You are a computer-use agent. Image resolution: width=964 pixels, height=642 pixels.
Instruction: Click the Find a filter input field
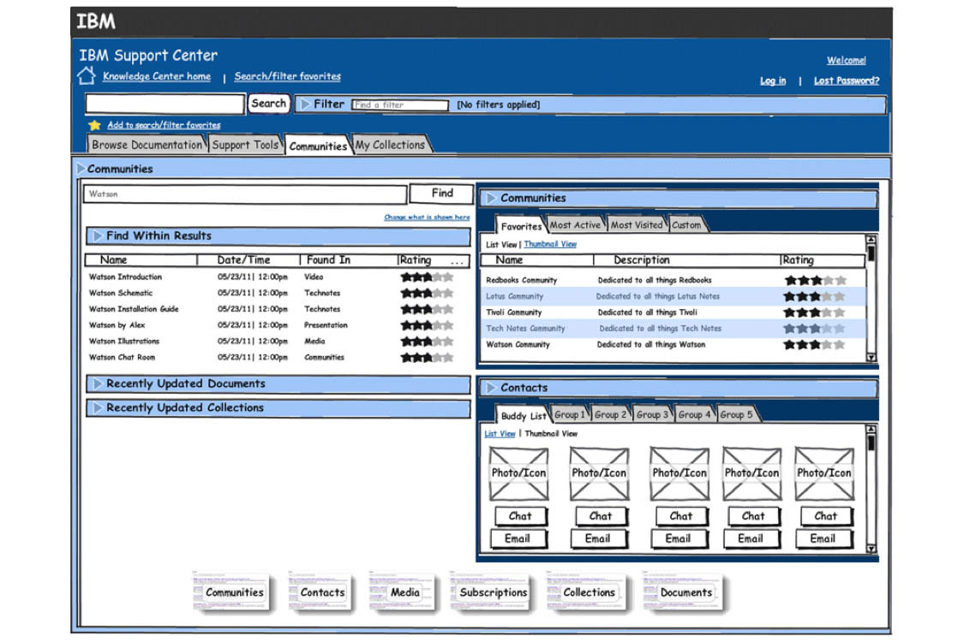pos(400,105)
